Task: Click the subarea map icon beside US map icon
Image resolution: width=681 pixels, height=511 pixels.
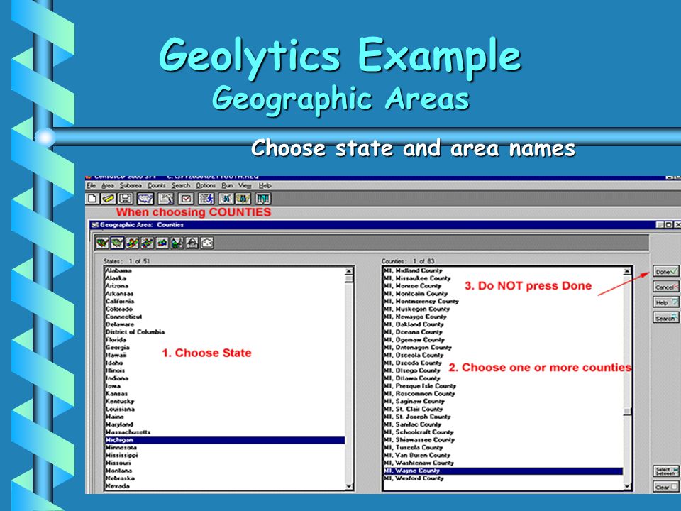Action: tap(166, 199)
